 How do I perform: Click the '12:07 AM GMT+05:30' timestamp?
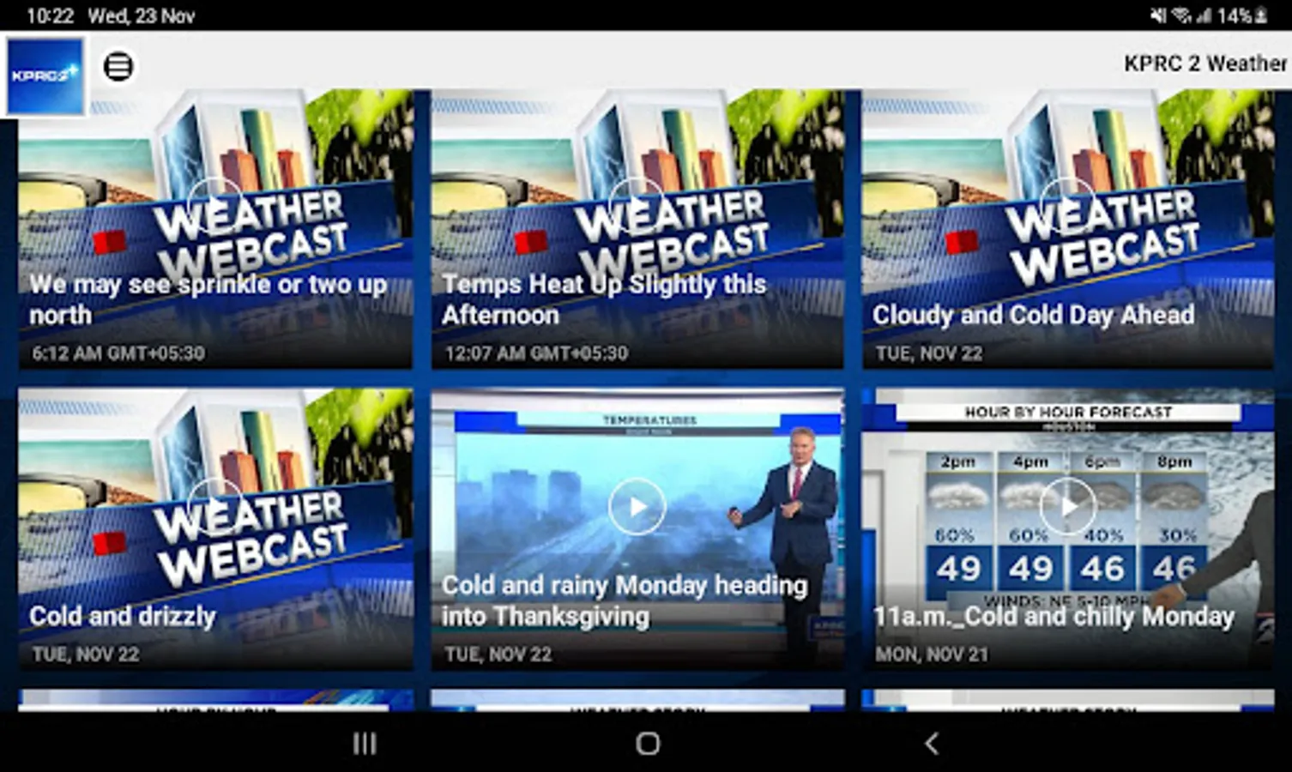click(536, 353)
